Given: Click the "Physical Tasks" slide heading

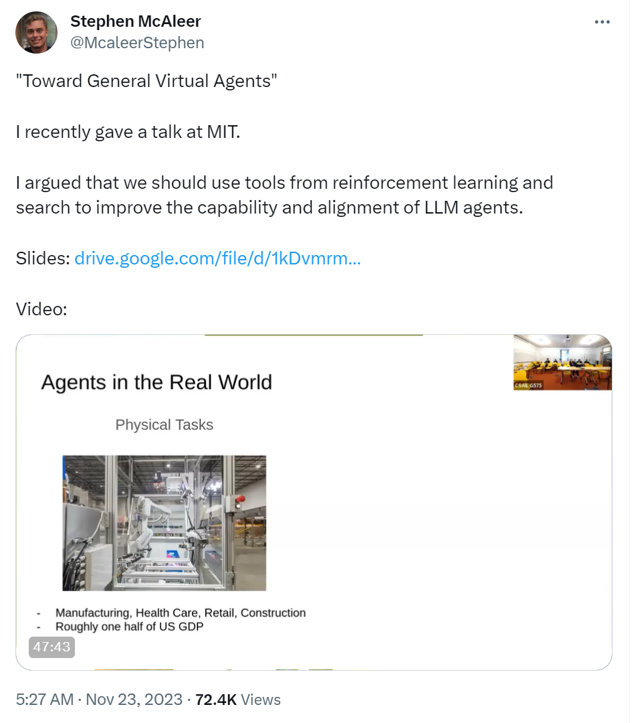Looking at the screenshot, I should (165, 424).
